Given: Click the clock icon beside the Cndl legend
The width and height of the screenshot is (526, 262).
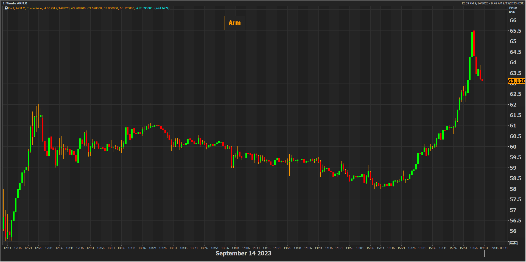Looking at the screenshot, I should [x=6, y=8].
